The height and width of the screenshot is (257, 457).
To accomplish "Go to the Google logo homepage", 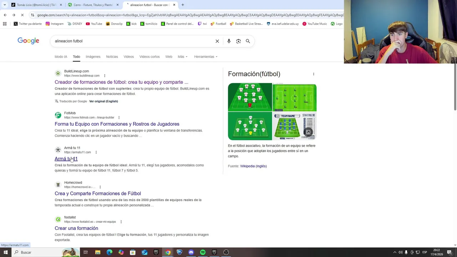I will point(28,41).
